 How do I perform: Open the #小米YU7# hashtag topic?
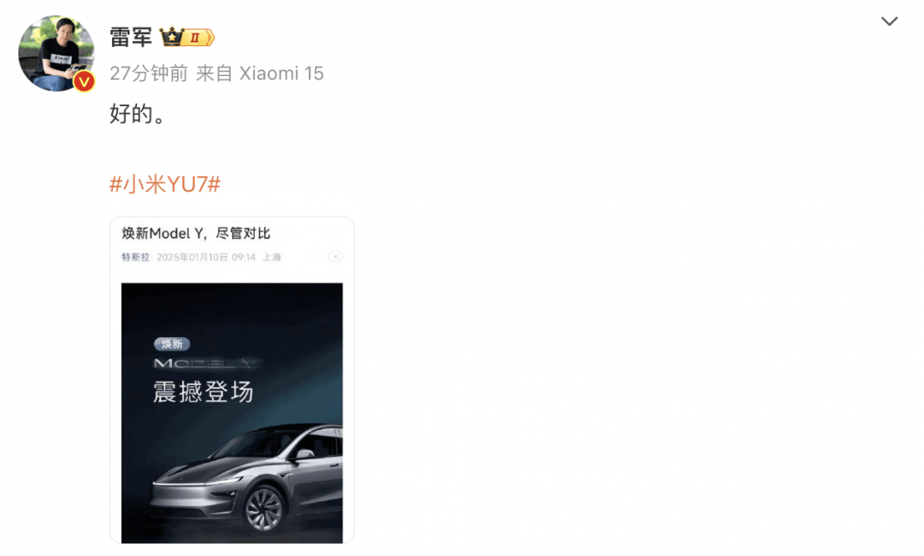[x=165, y=185]
